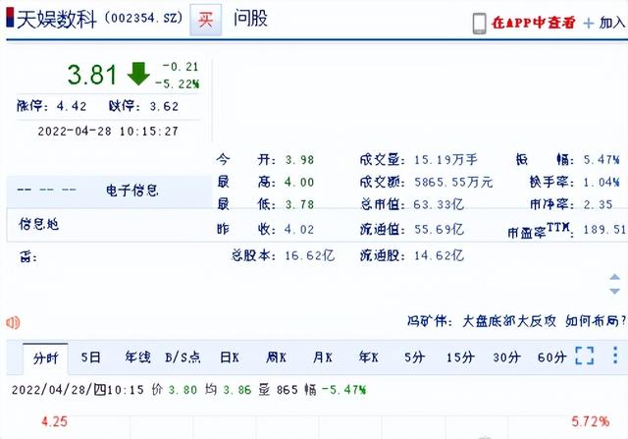Screen dimensions: 628x439
Task: Switch to the 30分 chart tab
Action: [506, 357]
